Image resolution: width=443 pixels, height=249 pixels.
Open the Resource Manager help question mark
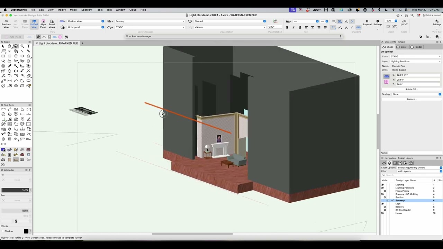click(340, 36)
